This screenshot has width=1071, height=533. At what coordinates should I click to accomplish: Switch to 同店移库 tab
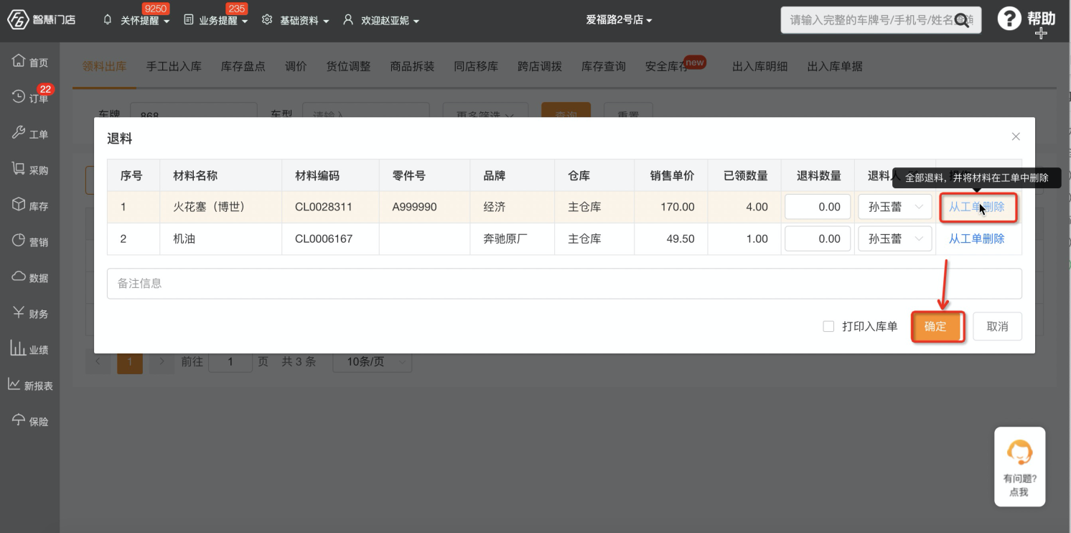tap(476, 66)
